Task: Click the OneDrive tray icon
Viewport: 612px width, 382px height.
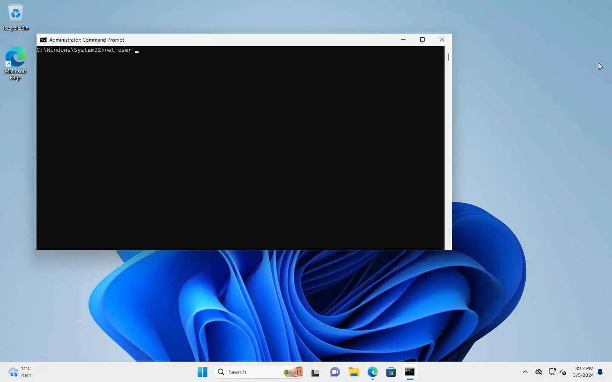Action: pos(539,372)
